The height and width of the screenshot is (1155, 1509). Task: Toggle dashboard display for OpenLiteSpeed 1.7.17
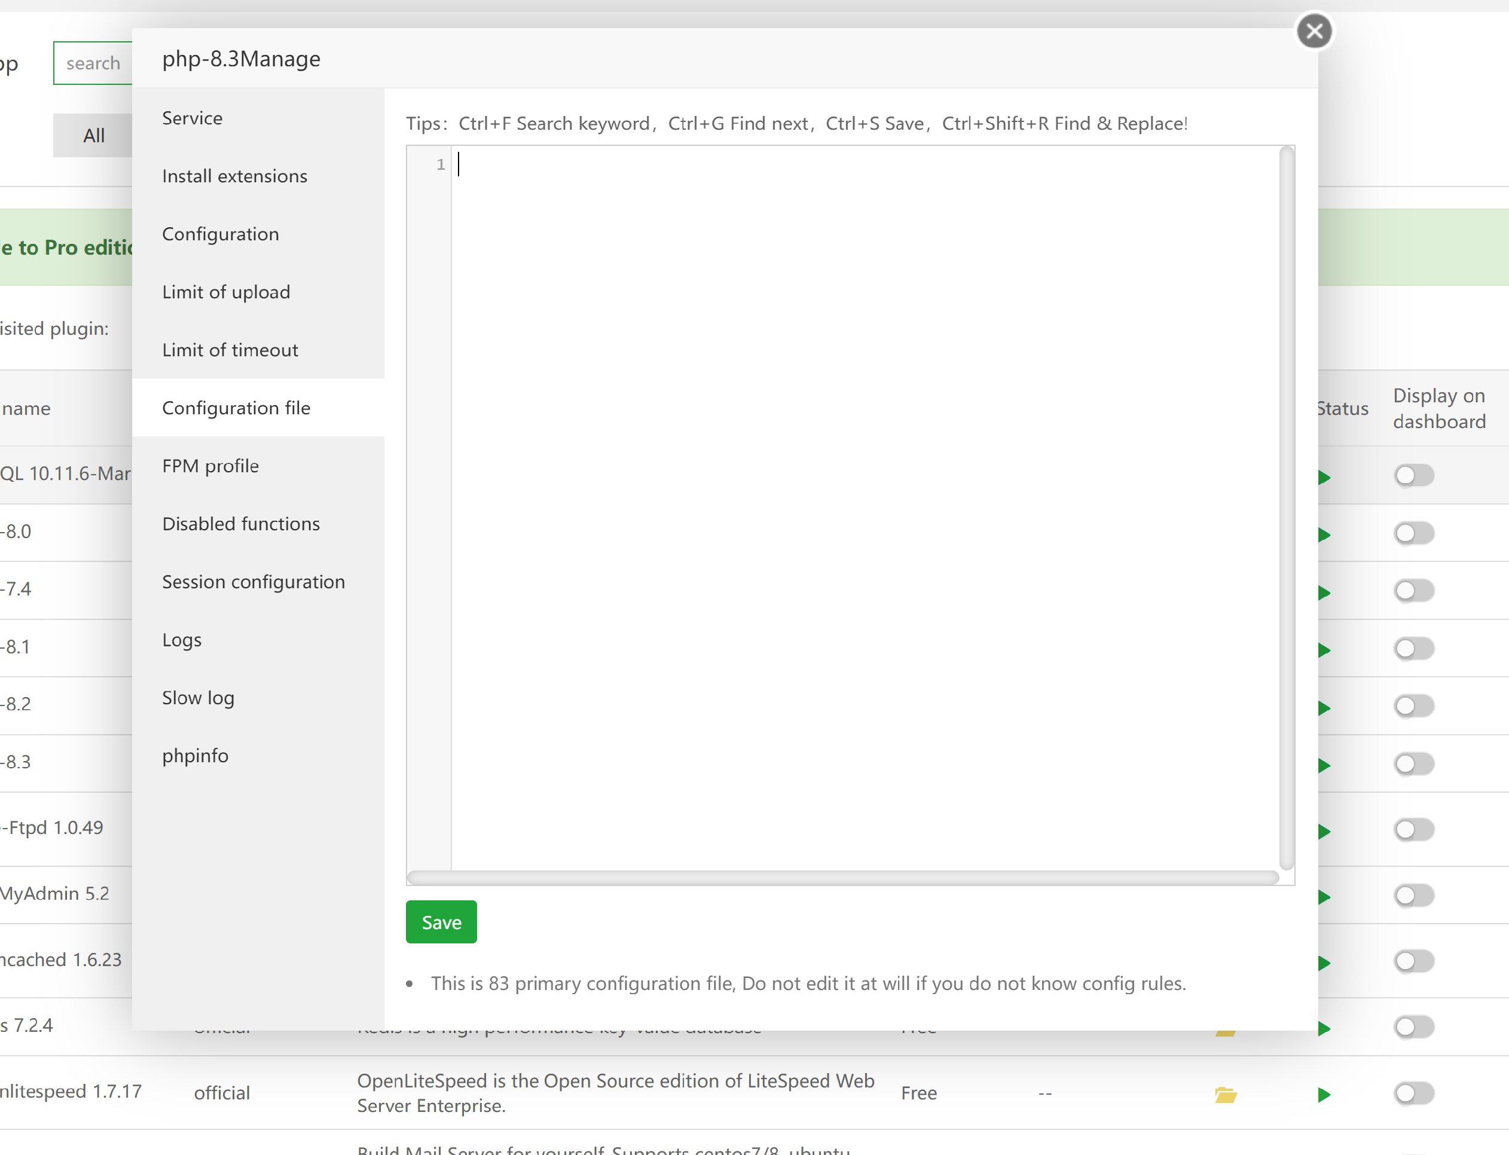tap(1413, 1092)
